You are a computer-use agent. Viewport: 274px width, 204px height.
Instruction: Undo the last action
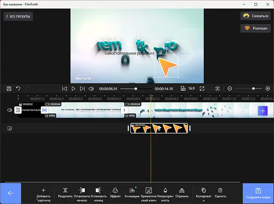coord(18,89)
